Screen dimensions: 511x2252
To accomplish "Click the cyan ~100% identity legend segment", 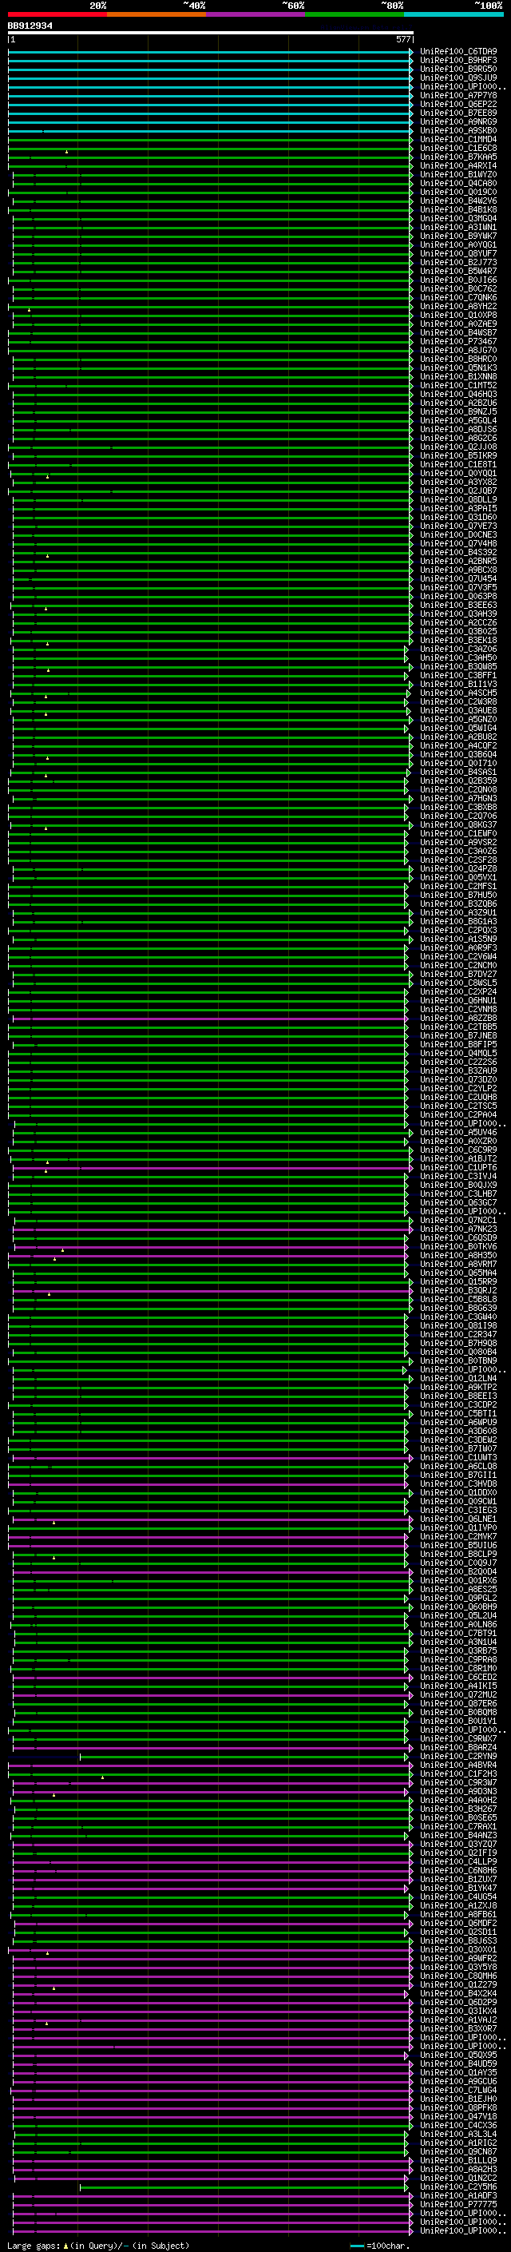I will 454,14.
